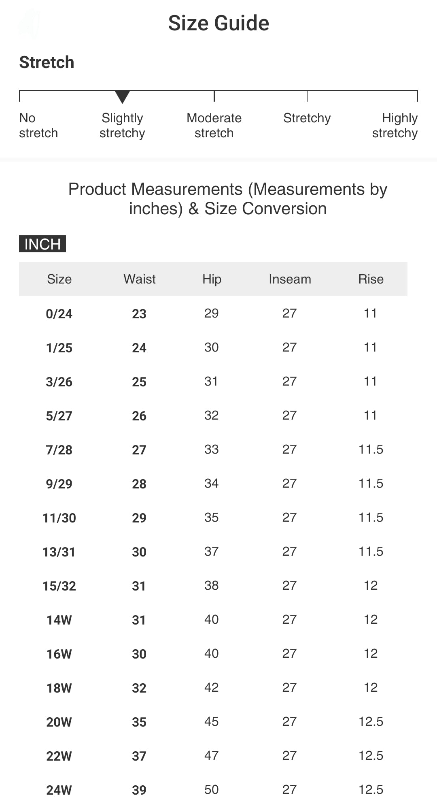Click the Size Guide heading
The width and height of the screenshot is (437, 808).
218,23
